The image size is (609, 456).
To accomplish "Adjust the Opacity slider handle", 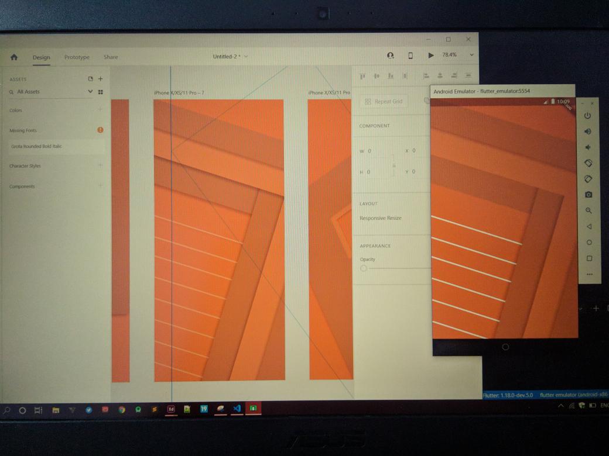I will tap(364, 268).
